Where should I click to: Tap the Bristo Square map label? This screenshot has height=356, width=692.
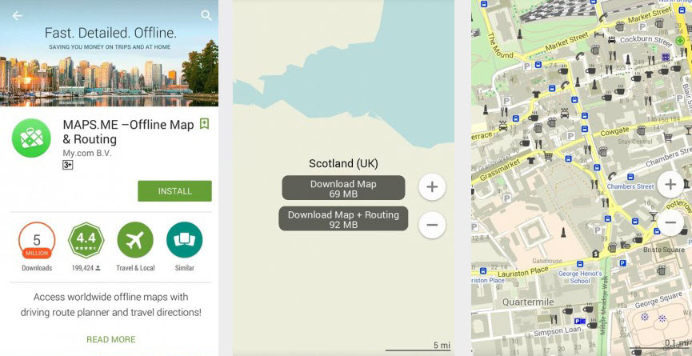click(x=663, y=250)
